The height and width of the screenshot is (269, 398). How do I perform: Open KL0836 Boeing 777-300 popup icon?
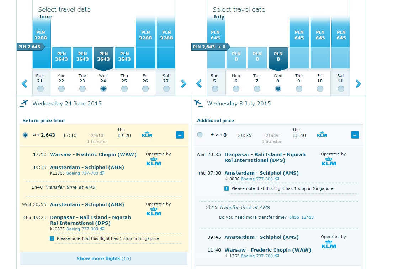click(277, 179)
